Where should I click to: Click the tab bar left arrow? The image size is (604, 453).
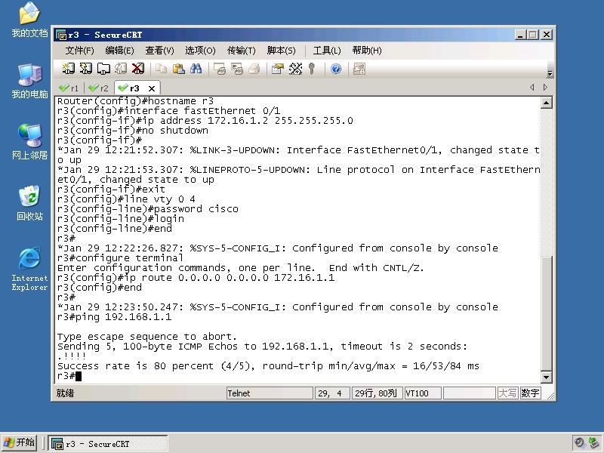click(x=532, y=88)
